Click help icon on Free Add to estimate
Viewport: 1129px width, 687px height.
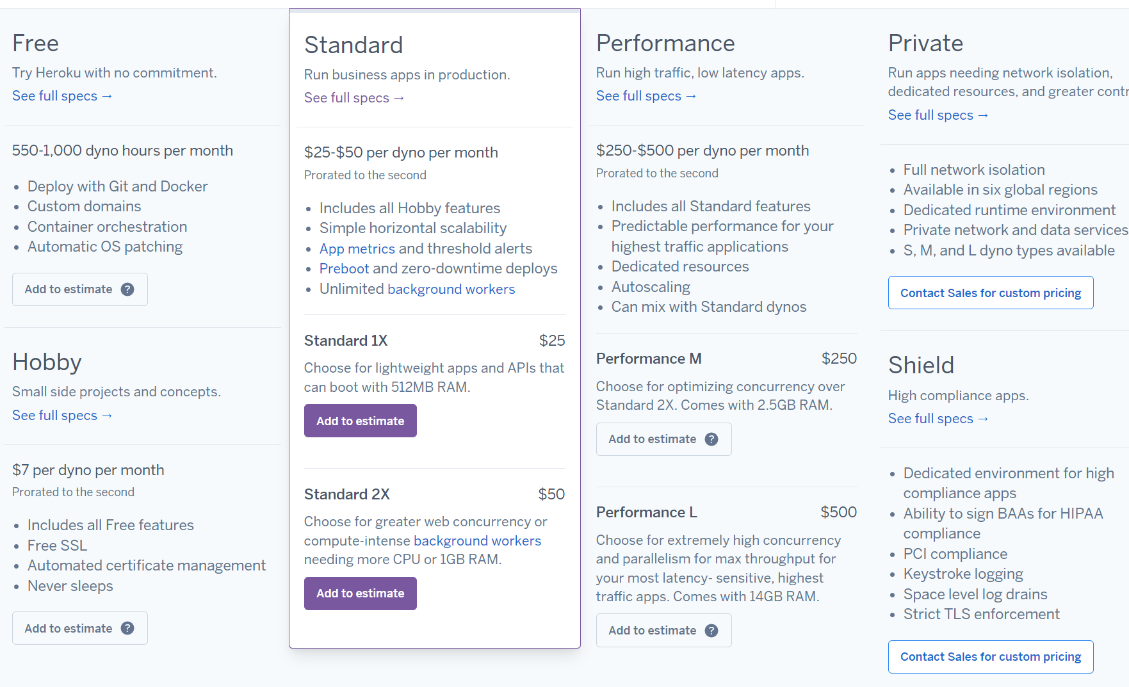pos(127,289)
